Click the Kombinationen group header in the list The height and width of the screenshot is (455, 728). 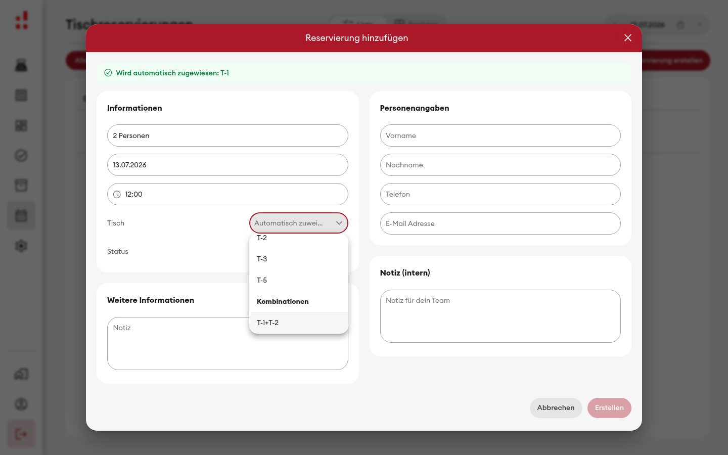(x=283, y=301)
